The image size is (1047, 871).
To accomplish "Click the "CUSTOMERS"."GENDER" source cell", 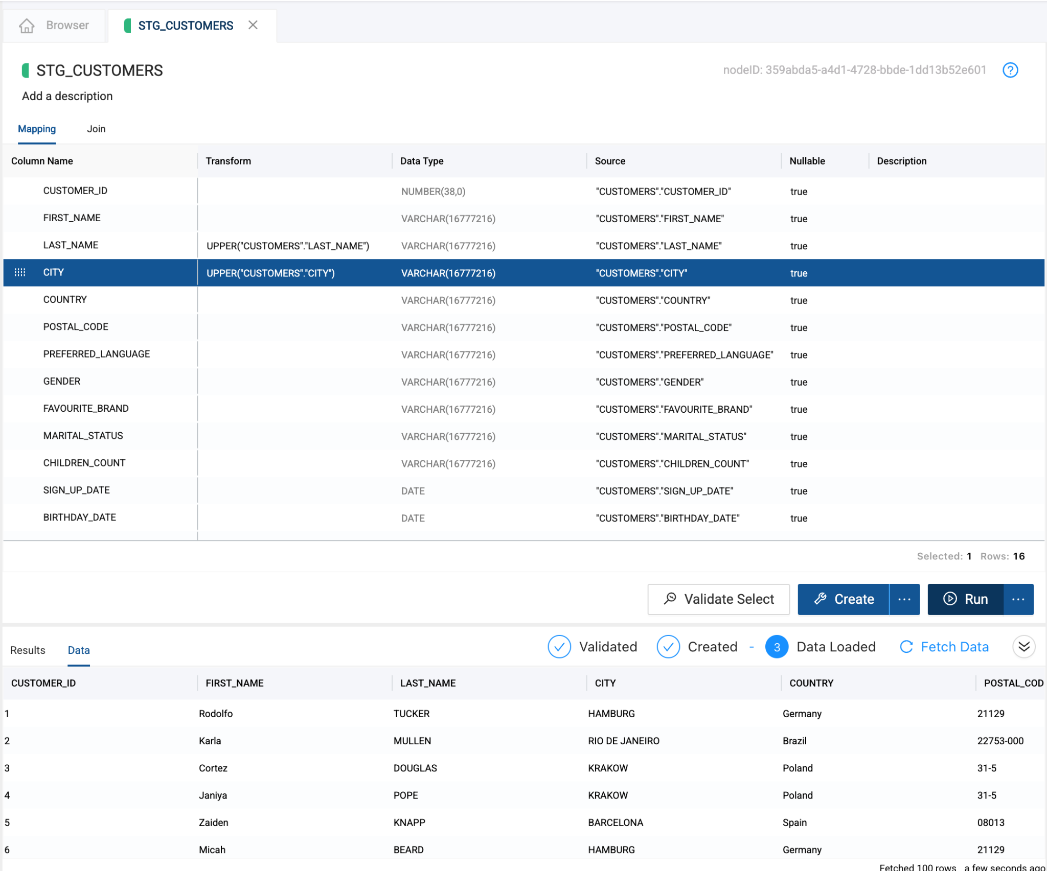I will (x=649, y=382).
